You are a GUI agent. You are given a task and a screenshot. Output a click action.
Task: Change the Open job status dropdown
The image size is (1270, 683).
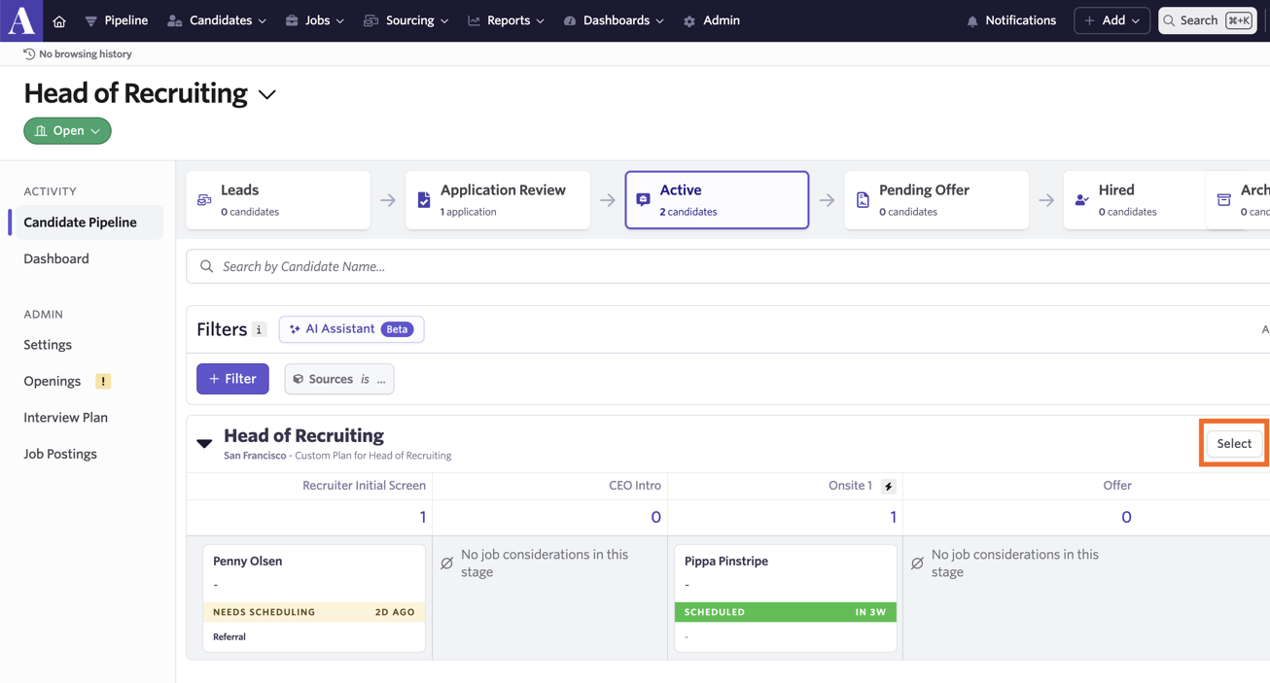pyautogui.click(x=67, y=131)
